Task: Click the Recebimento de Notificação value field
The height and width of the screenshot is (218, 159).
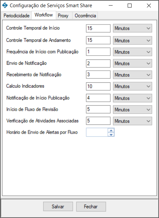Action: [98, 75]
